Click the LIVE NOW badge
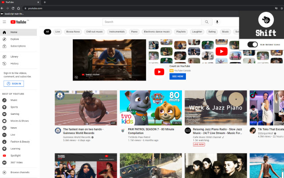 click(199, 144)
